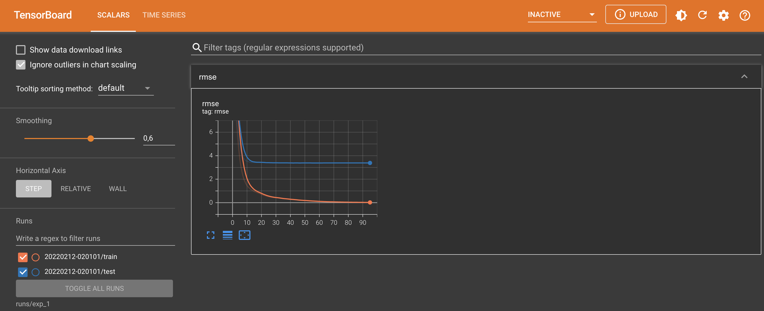764x311 pixels.
Task: Fit the rmse chart domain to data
Action: coord(244,235)
